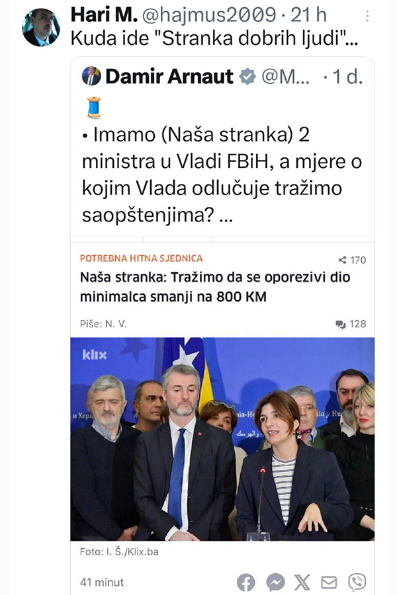
Task: Share the article via Messenger icon
Action: pyautogui.click(x=275, y=582)
